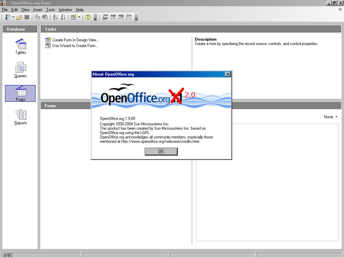The image size is (344, 258).
Task: Select Tables in Database pane
Action: 20,46
